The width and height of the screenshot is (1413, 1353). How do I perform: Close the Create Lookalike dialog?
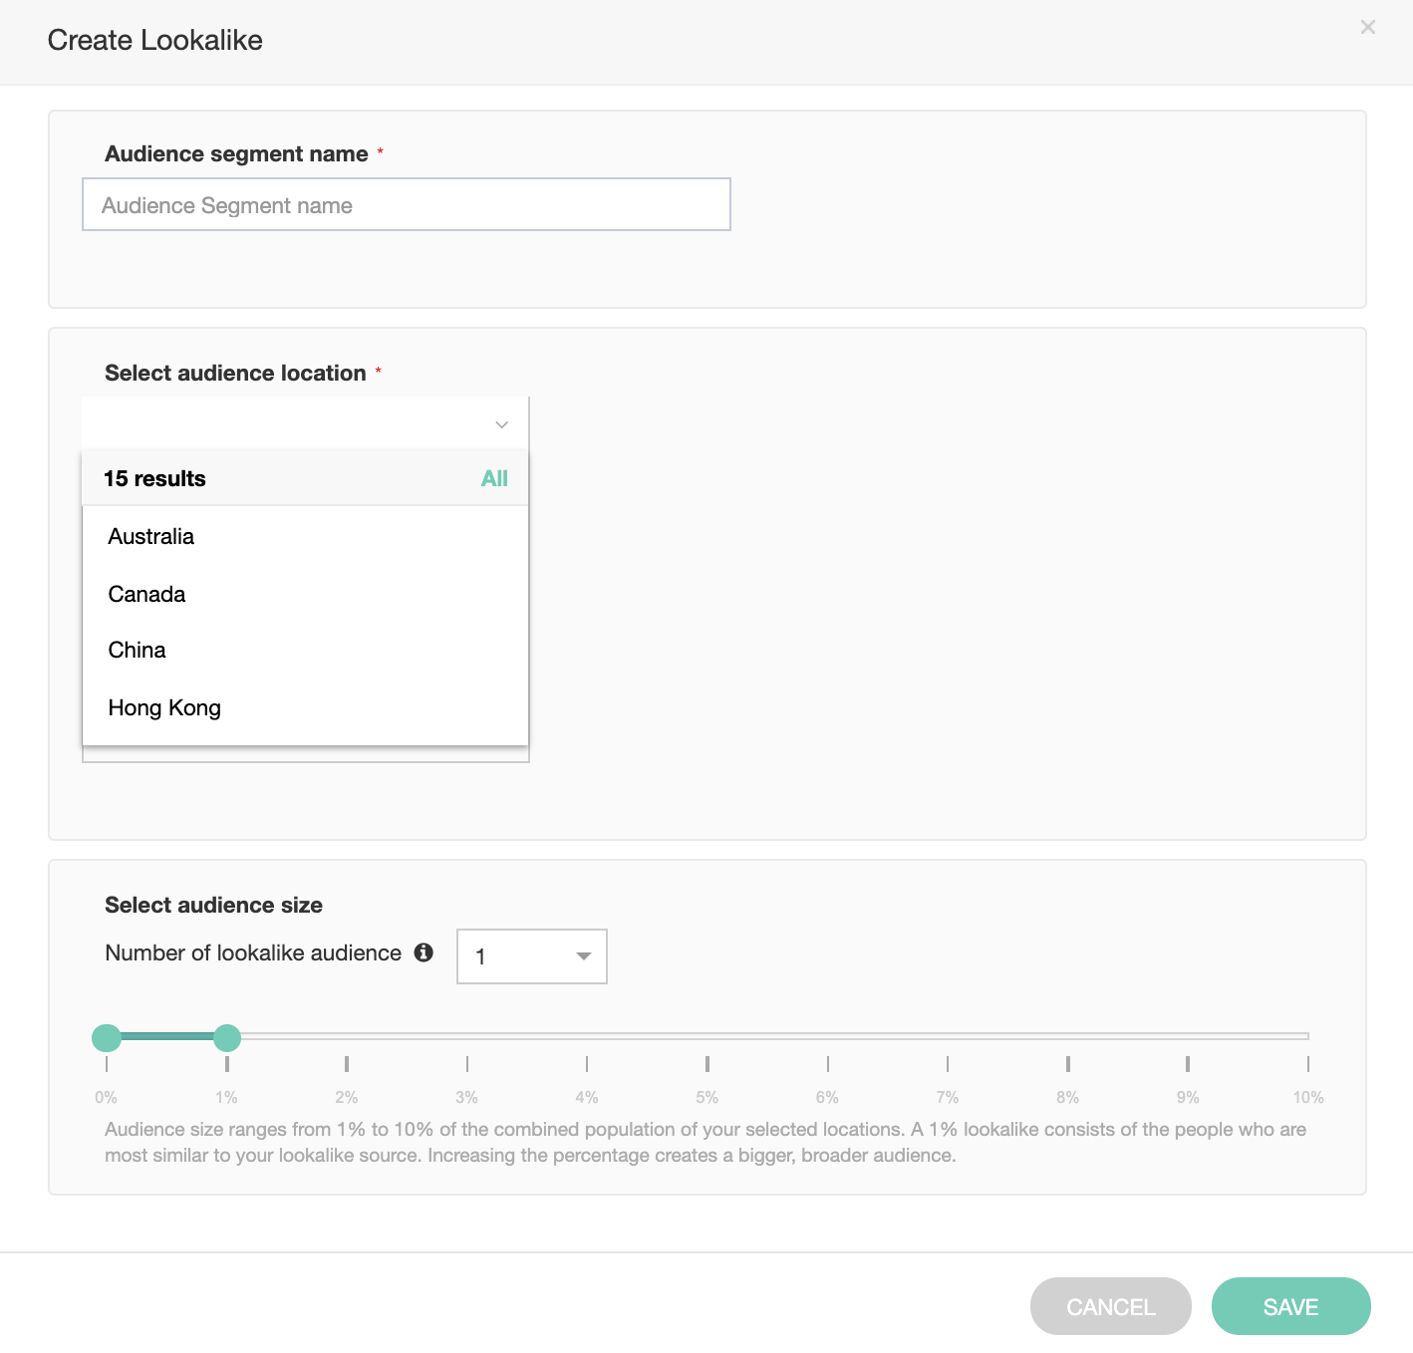pos(1367,27)
